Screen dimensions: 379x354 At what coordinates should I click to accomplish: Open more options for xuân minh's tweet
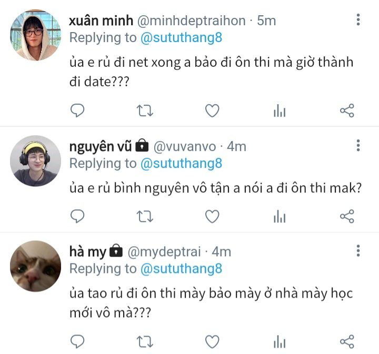358,19
